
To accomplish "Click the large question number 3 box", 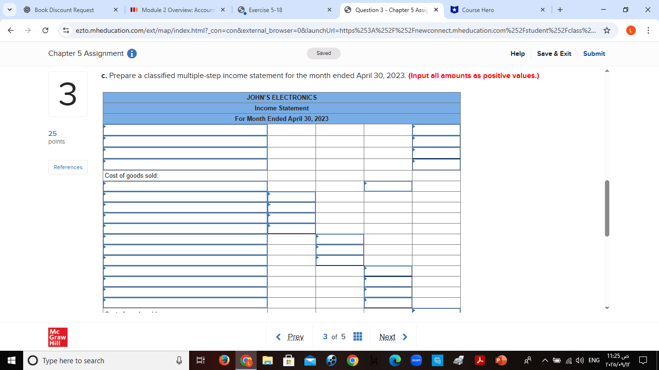I will click(x=68, y=94).
